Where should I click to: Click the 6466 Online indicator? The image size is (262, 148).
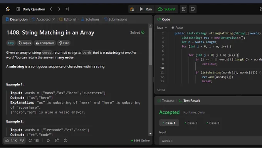[x=140, y=140]
